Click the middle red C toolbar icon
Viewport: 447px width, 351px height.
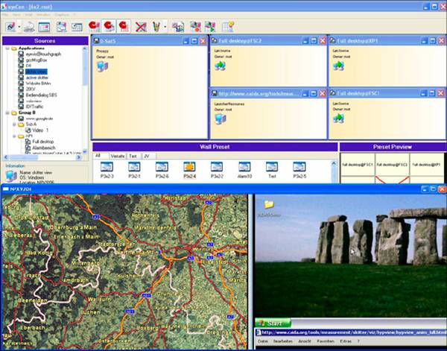tap(109, 27)
